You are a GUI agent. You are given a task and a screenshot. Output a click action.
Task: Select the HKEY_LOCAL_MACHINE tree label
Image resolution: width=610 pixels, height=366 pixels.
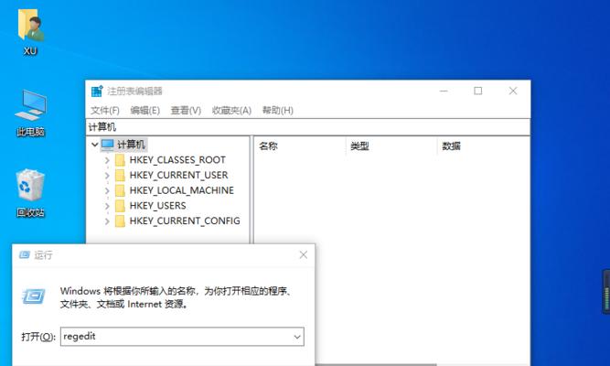coord(182,190)
